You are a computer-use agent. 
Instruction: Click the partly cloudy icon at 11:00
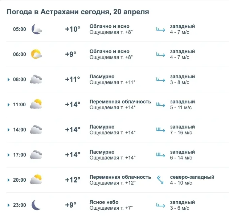click(36, 104)
